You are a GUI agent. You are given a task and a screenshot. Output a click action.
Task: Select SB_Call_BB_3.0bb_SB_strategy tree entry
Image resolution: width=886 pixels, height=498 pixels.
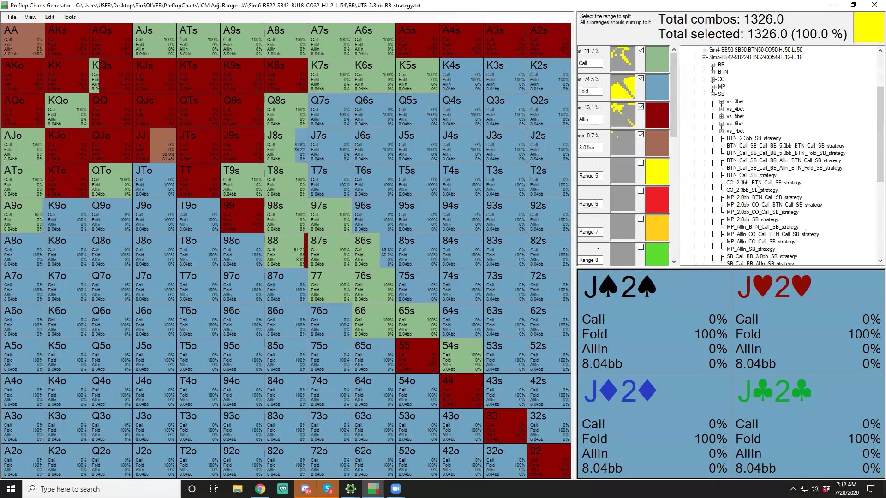[762, 256]
